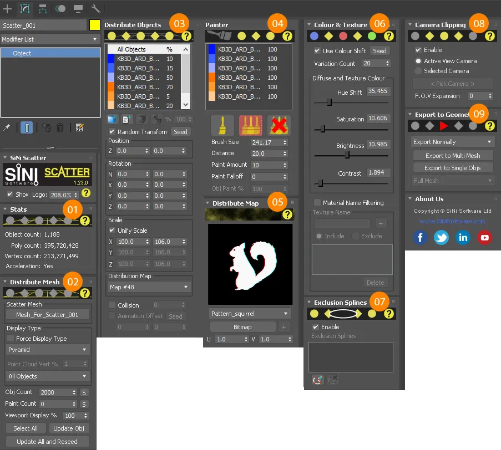501x450 pixels.
Task: Click the single paint brush icon
Action: 222,126
